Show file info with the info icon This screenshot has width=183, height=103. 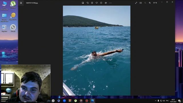point(101,3)
